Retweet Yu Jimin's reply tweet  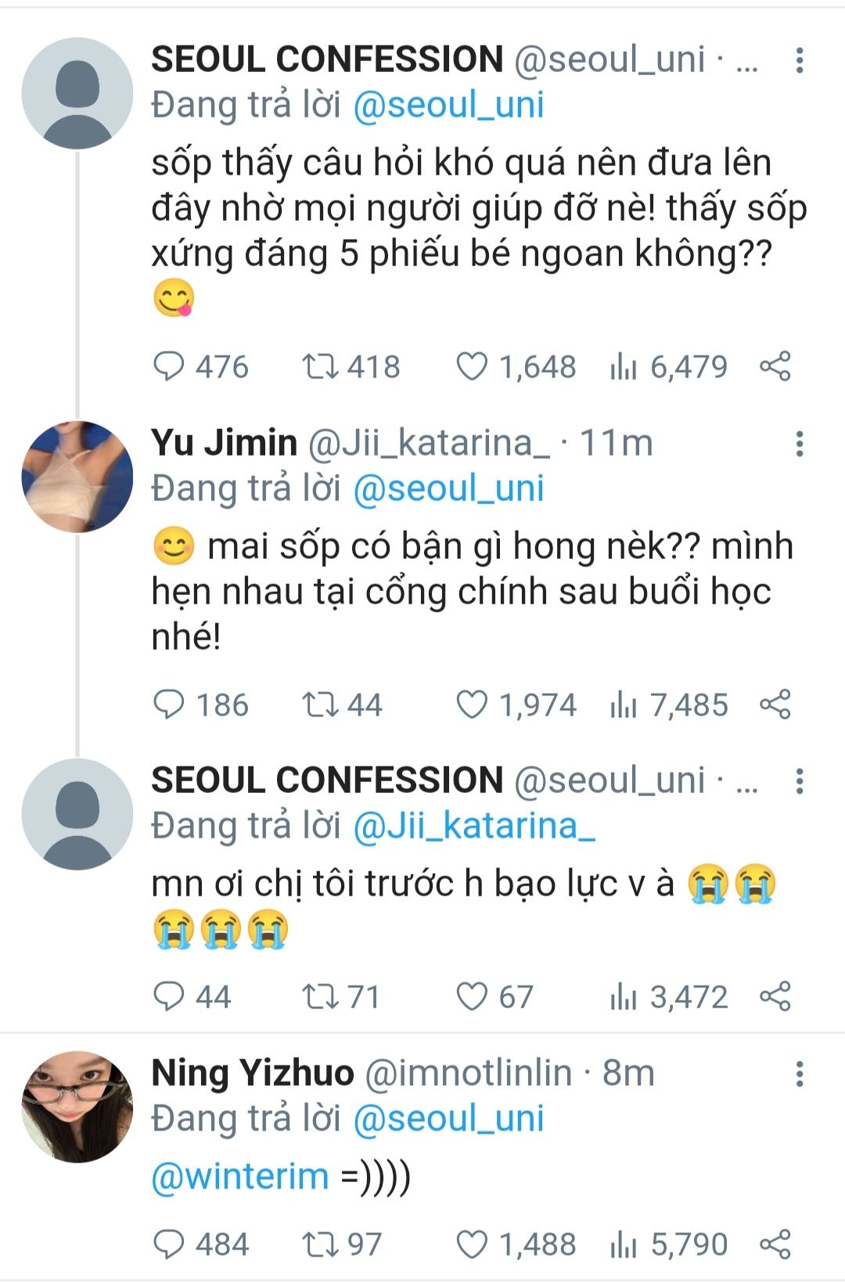pos(319,705)
